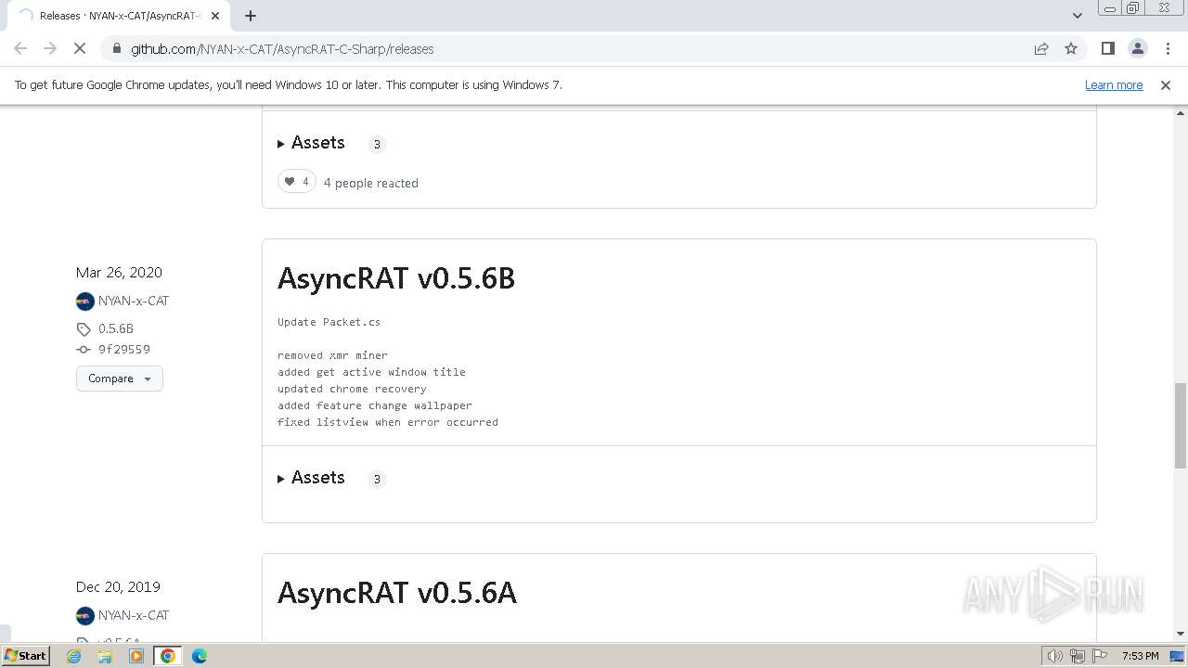Open the Learn more link
The image size is (1188, 668).
coord(1114,85)
